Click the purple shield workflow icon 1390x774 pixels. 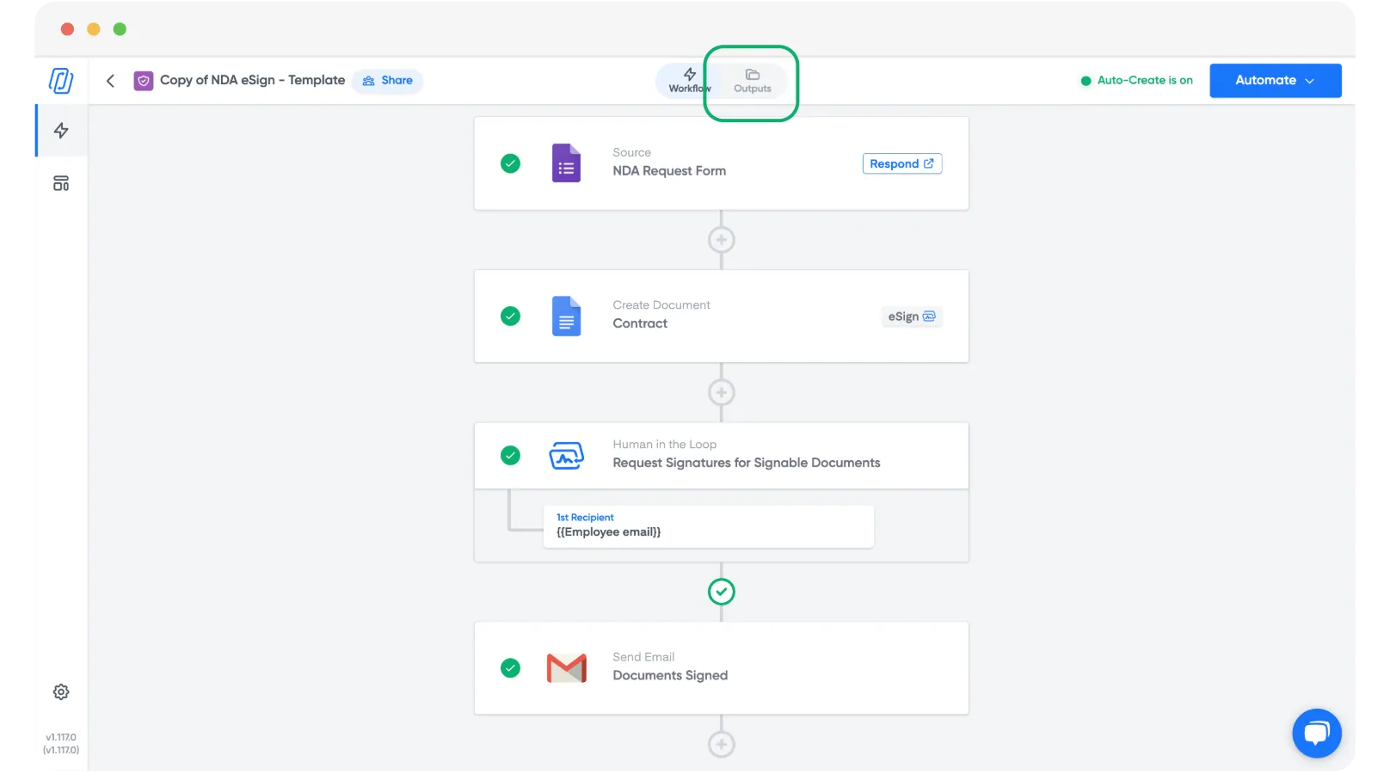(x=144, y=81)
